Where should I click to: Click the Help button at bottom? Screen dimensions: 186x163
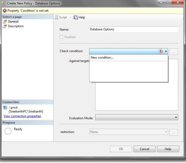(x=168, y=149)
